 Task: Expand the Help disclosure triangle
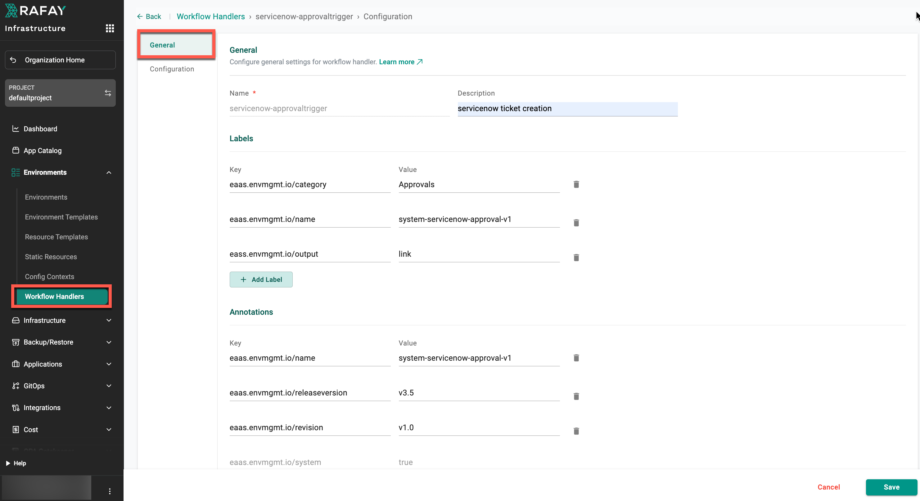(8, 463)
